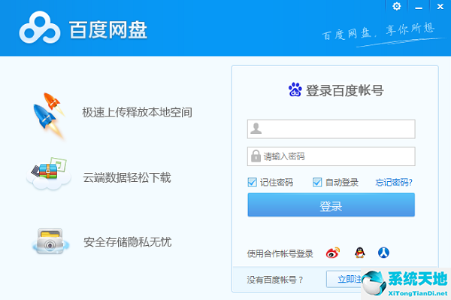This screenshot has height=300, width=451.
Task: Open settings via the gear icon
Action: click(x=397, y=6)
